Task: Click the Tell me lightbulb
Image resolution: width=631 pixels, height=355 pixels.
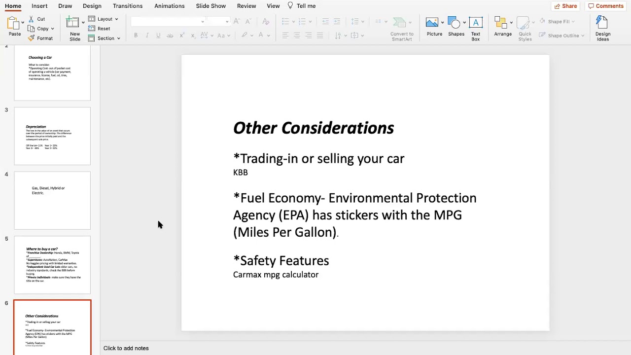Action: point(290,5)
